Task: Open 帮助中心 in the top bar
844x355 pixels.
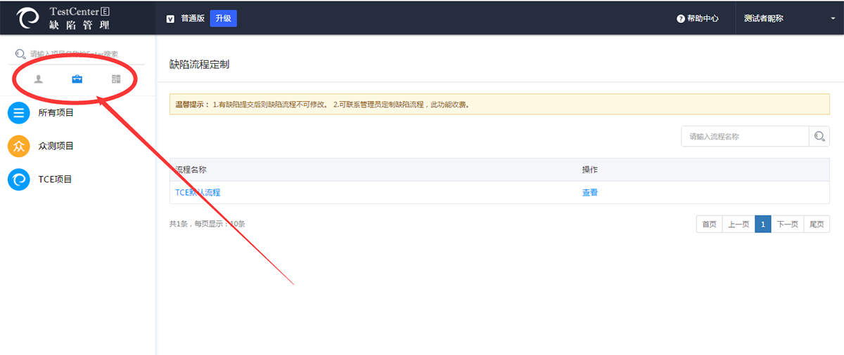Action: point(703,19)
